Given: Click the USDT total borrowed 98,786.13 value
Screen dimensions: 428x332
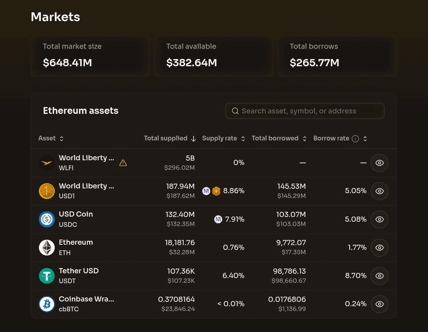Looking at the screenshot, I should tap(289, 271).
